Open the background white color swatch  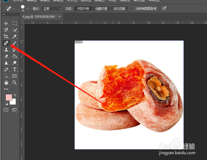point(14,102)
